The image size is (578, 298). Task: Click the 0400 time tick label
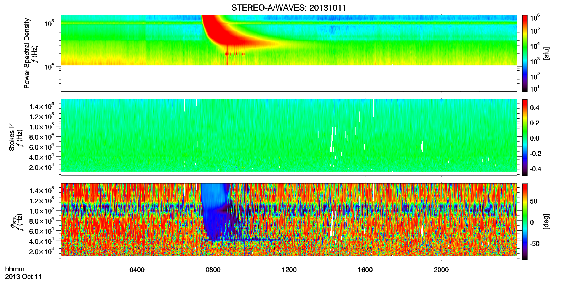[x=137, y=270]
